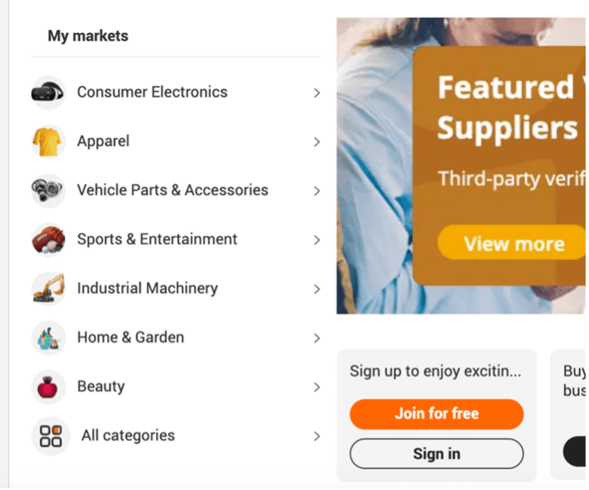This screenshot has width=589, height=490.
Task: Click the VR headset Consumer Electronics icon
Action: pos(48,93)
